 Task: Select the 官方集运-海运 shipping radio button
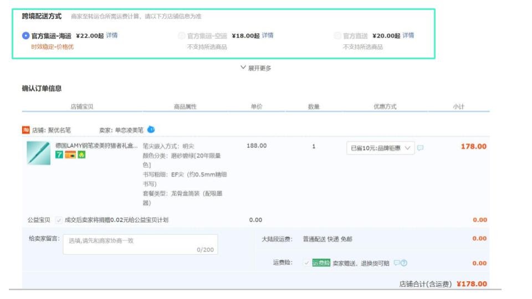coord(25,35)
